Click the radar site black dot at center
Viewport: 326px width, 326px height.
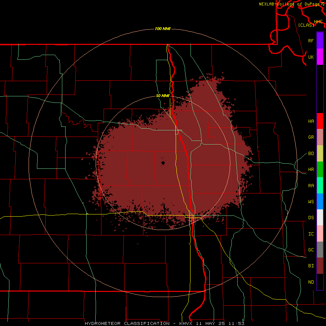point(163,163)
